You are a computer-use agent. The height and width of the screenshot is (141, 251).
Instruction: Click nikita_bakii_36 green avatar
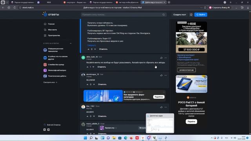83,58
